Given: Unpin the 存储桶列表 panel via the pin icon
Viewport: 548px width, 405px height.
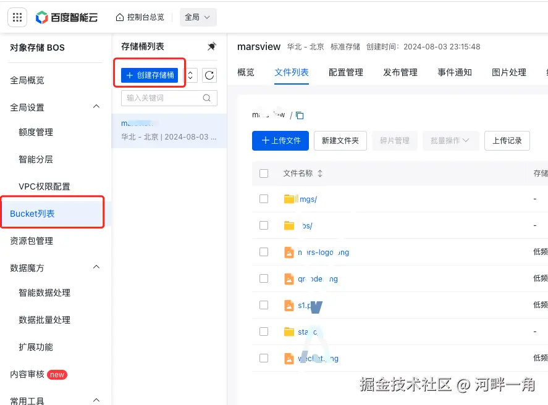Looking at the screenshot, I should pos(211,46).
